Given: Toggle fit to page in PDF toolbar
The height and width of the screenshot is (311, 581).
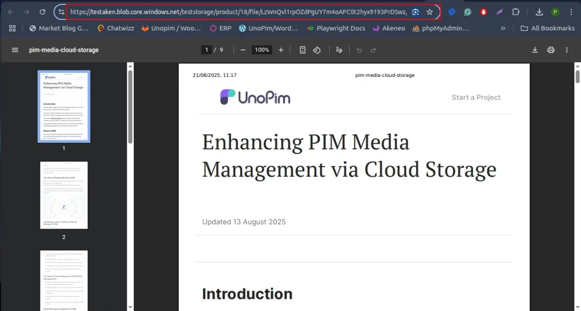Looking at the screenshot, I should (303, 50).
